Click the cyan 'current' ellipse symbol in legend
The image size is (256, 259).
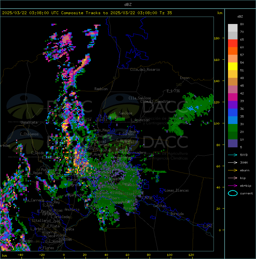(x=233, y=193)
